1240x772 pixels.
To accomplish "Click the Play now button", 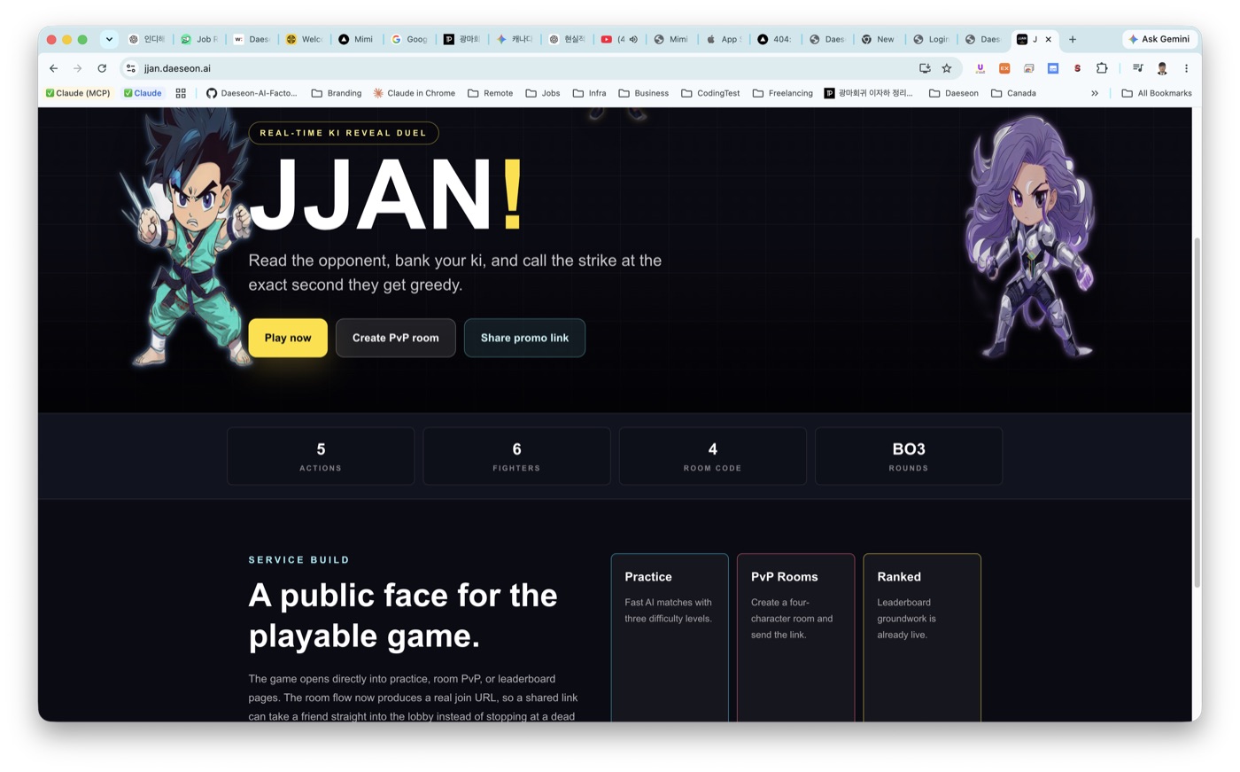I will click(x=288, y=338).
